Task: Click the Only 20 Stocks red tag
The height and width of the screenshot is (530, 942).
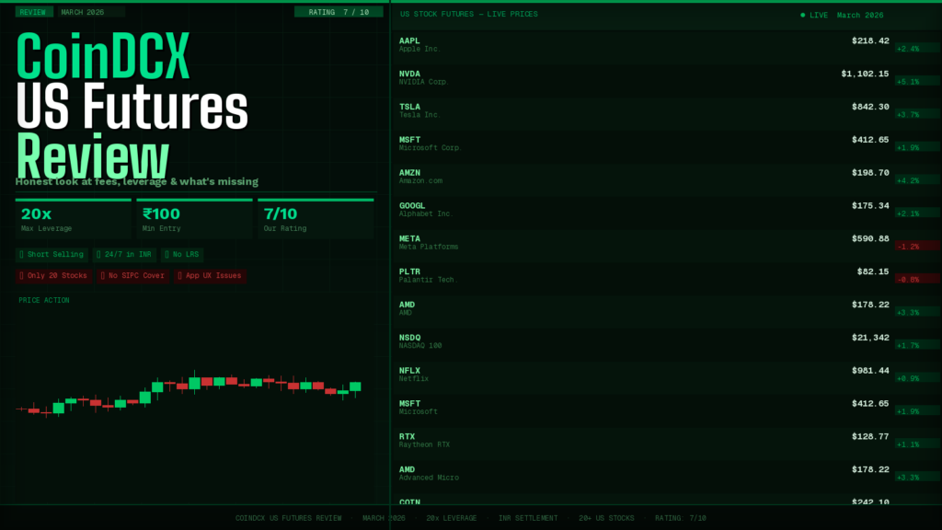Action: coord(53,275)
